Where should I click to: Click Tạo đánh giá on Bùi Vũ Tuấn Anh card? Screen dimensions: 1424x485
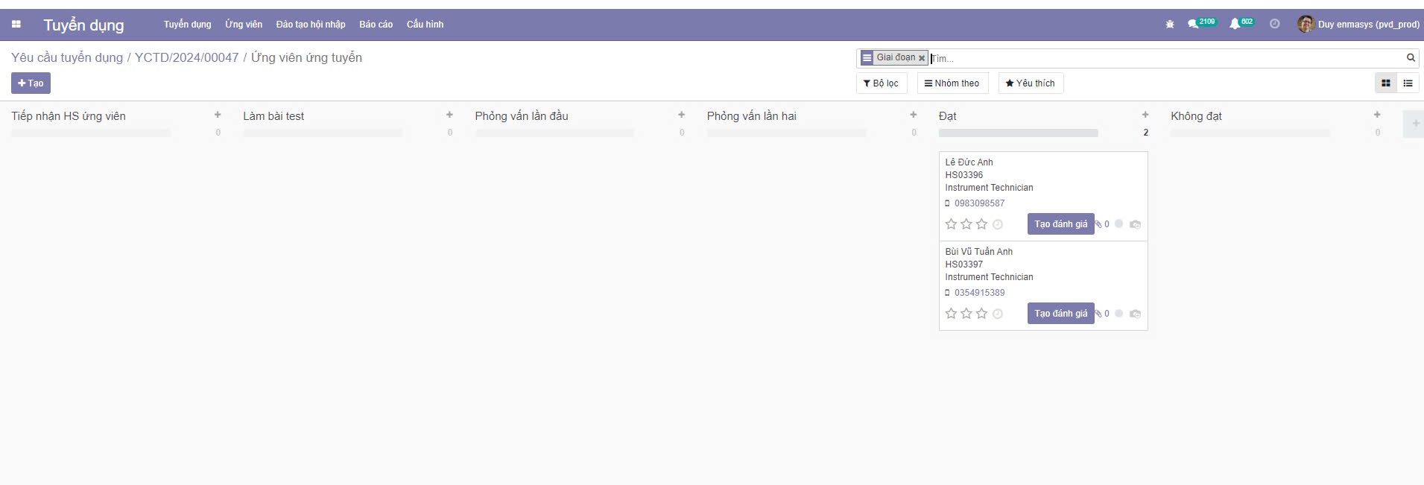(x=1060, y=314)
